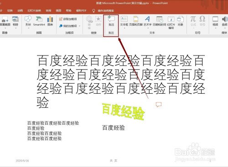Click the SmartArt icon in the ribbon
This screenshot has height=167, width=228.
tap(39, 19)
